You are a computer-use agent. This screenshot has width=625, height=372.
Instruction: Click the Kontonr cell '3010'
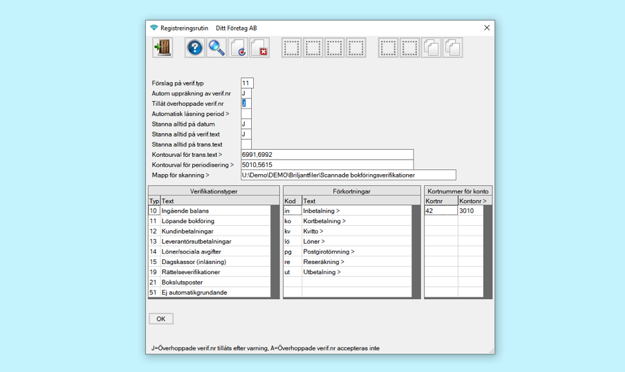471,210
